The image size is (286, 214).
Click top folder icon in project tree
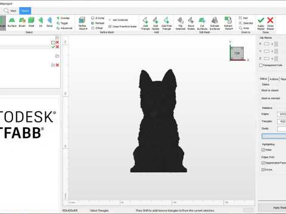(57, 37)
